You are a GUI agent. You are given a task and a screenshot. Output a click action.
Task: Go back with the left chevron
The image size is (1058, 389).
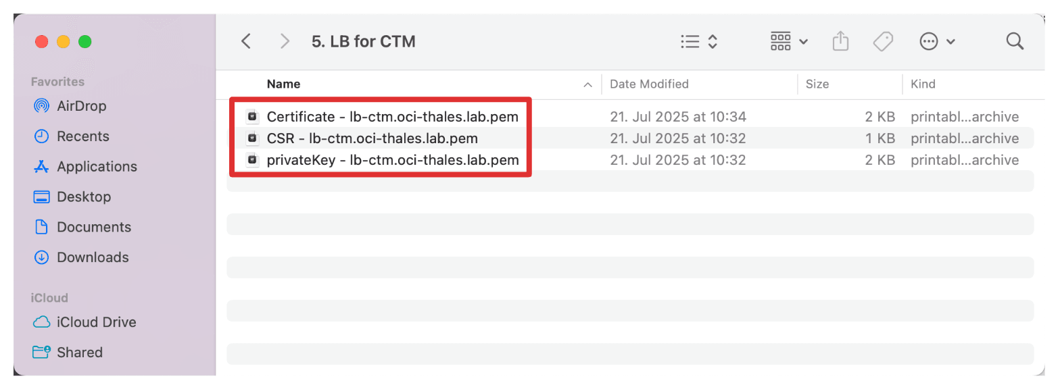(x=246, y=42)
